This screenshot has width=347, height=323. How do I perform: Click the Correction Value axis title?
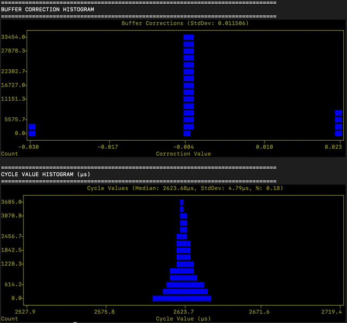tap(183, 154)
